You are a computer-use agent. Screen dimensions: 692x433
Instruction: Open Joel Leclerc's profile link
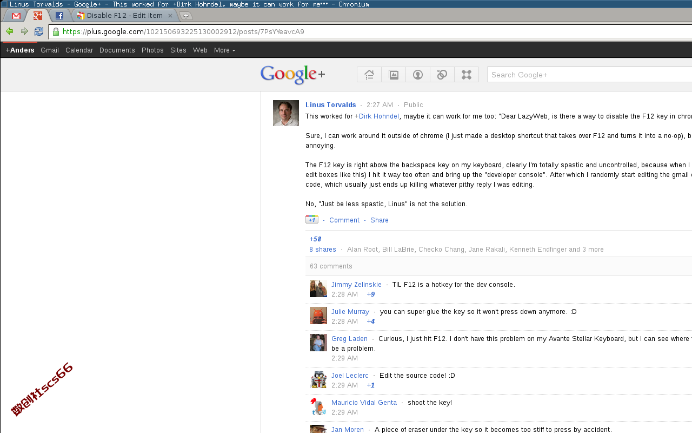tap(350, 376)
